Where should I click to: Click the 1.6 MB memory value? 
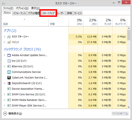click(92, 83)
